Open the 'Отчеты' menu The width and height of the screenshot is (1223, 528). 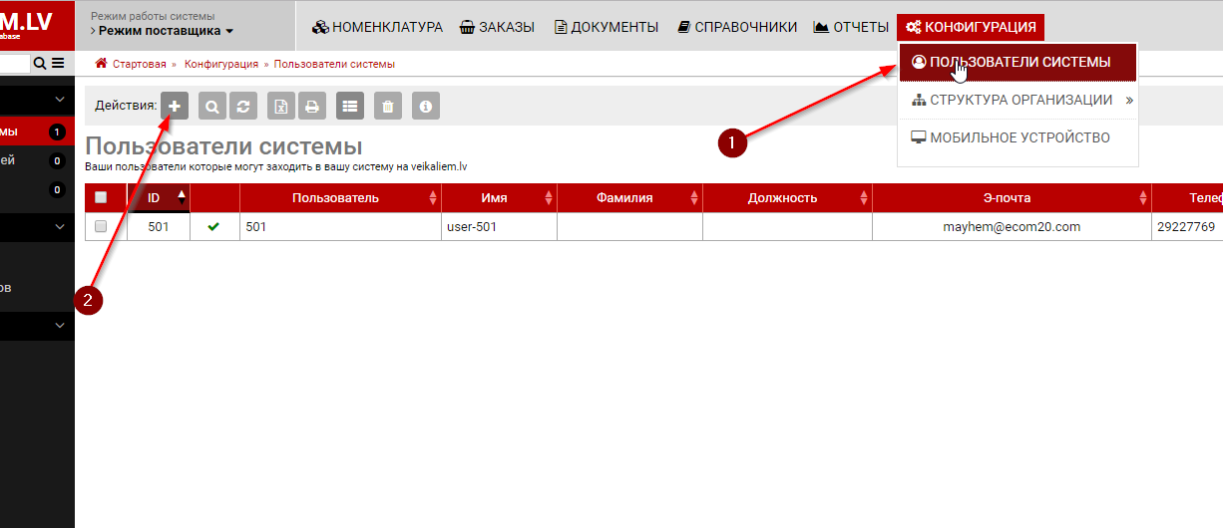pos(850,27)
